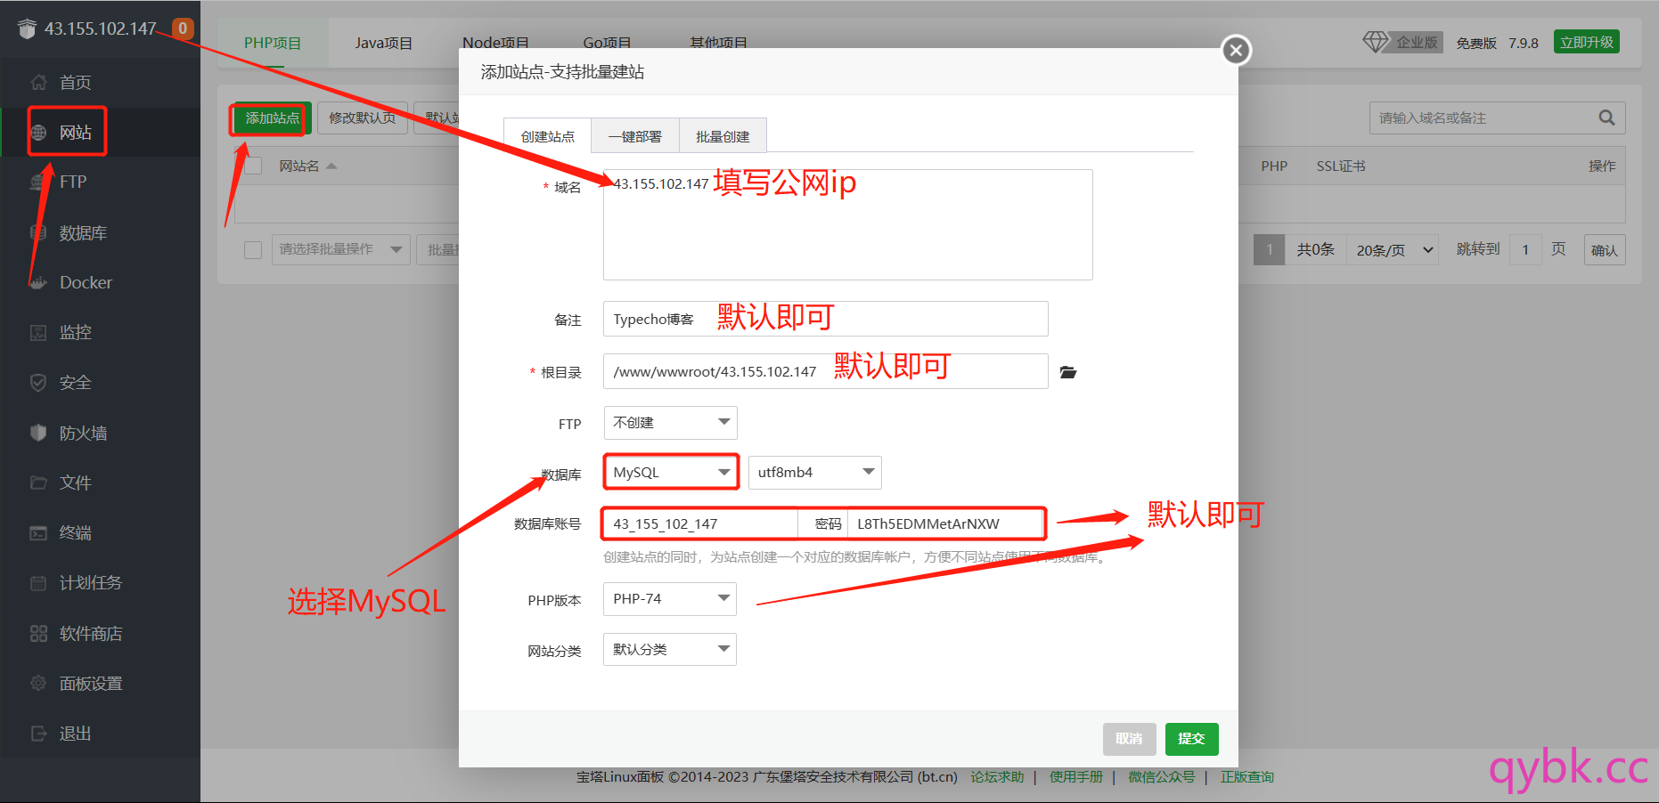Open the 终端 terminal icon
This screenshot has width=1659, height=803.
[x=38, y=533]
